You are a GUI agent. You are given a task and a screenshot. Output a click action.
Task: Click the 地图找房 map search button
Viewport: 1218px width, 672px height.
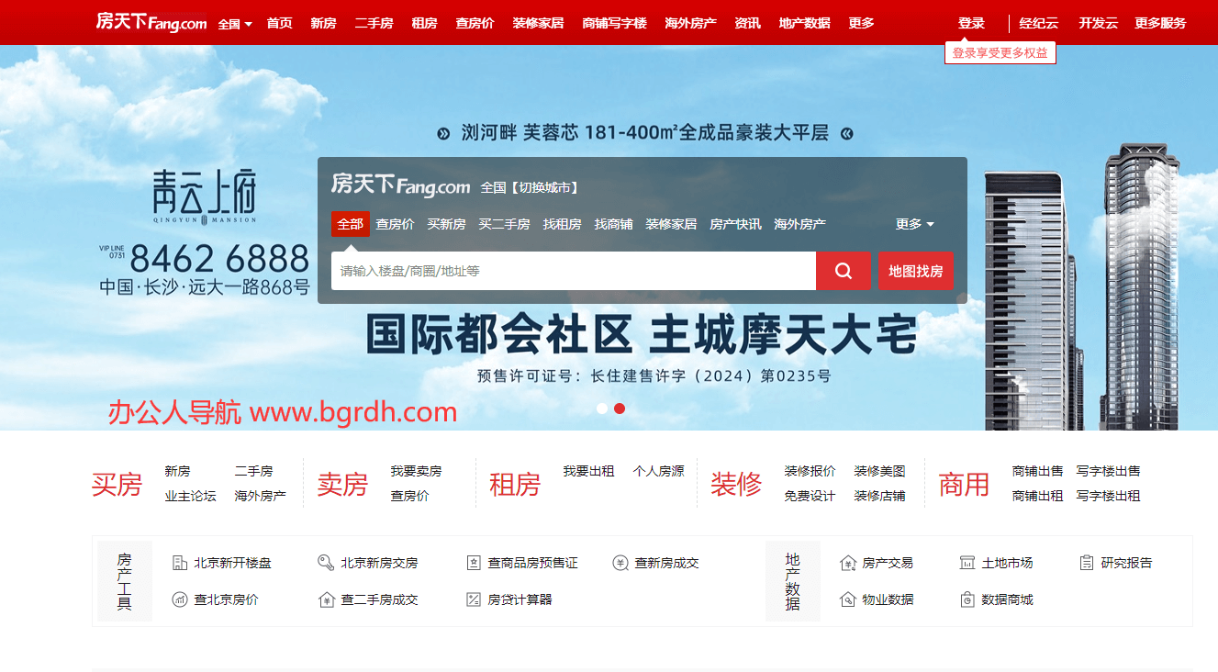[x=916, y=271]
